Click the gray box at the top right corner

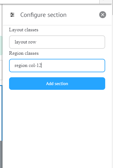click(106, 2)
